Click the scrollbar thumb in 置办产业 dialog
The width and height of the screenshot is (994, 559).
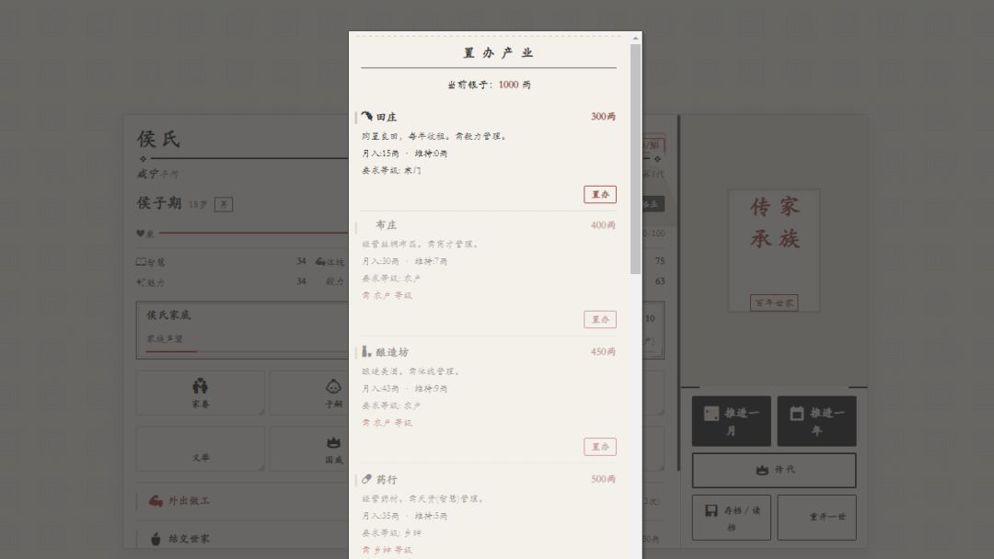pyautogui.click(x=635, y=159)
